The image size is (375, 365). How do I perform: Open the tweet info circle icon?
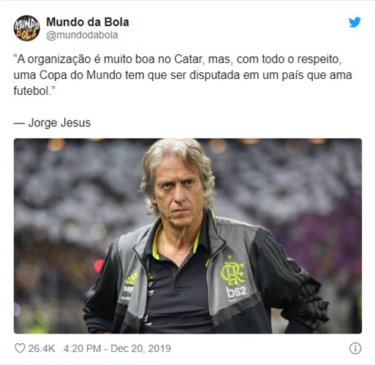point(355,348)
